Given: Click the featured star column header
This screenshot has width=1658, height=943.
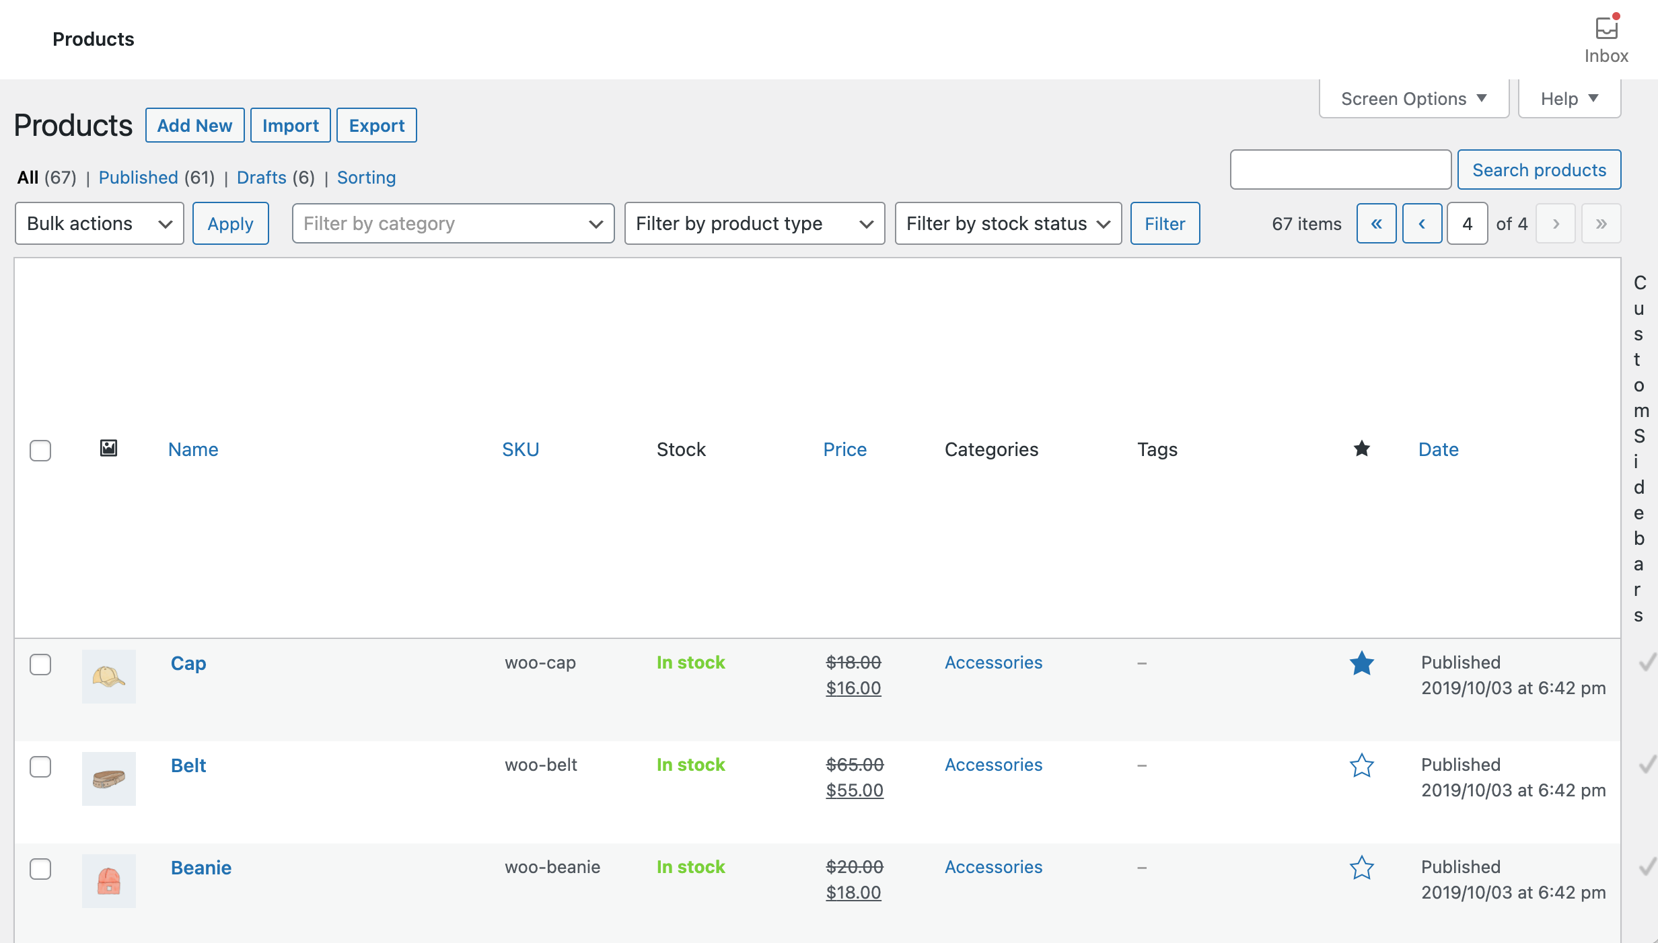Looking at the screenshot, I should coord(1361,449).
